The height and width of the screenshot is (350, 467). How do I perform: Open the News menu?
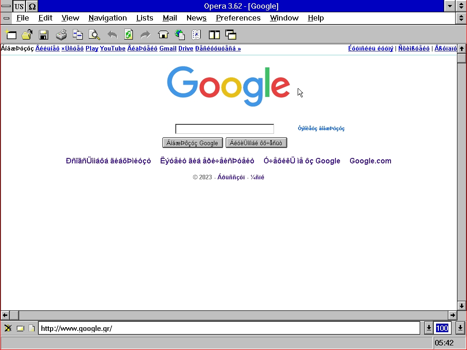click(x=196, y=18)
